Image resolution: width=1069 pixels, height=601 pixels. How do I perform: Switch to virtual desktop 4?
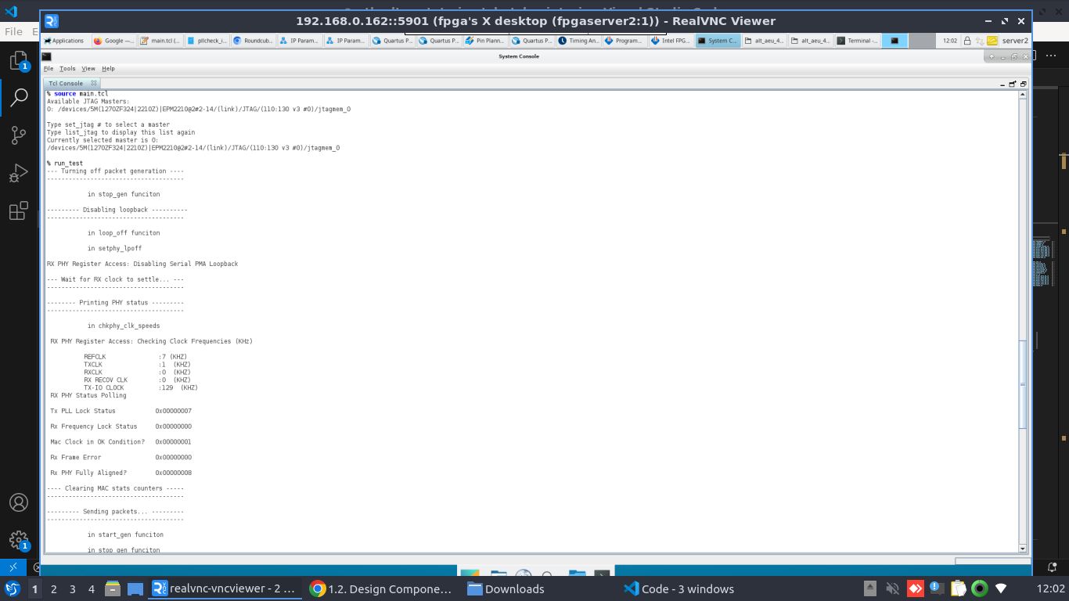coord(92,588)
